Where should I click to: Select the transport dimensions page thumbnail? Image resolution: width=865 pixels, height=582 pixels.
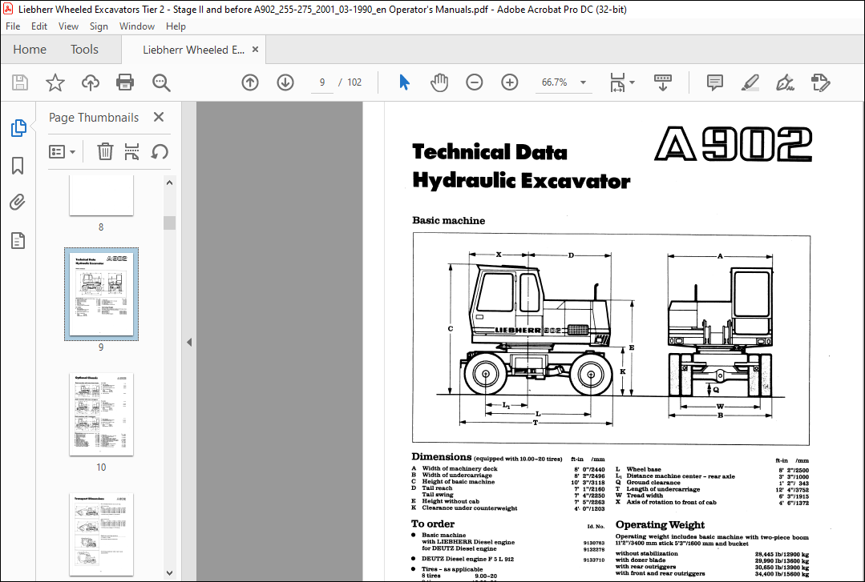coord(101,534)
